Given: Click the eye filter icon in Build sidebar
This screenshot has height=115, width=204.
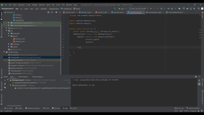Looking at the screenshot, I should (x=5, y=88).
